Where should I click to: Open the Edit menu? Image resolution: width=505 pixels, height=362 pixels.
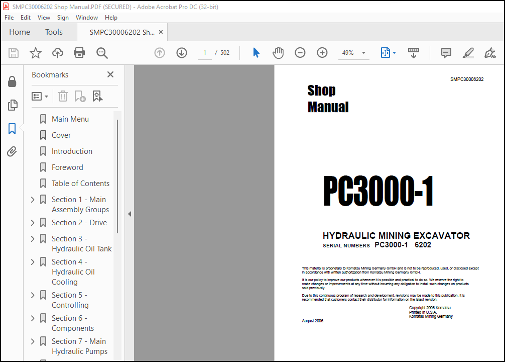coord(26,18)
